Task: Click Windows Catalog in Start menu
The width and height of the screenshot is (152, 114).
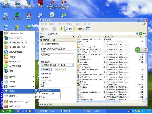Action: click(x=16, y=33)
